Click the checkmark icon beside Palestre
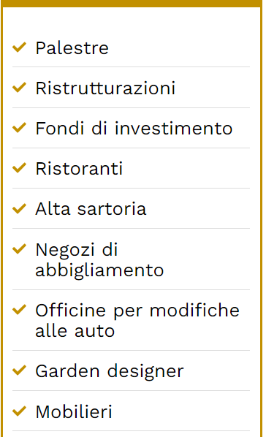 [x=19, y=47]
